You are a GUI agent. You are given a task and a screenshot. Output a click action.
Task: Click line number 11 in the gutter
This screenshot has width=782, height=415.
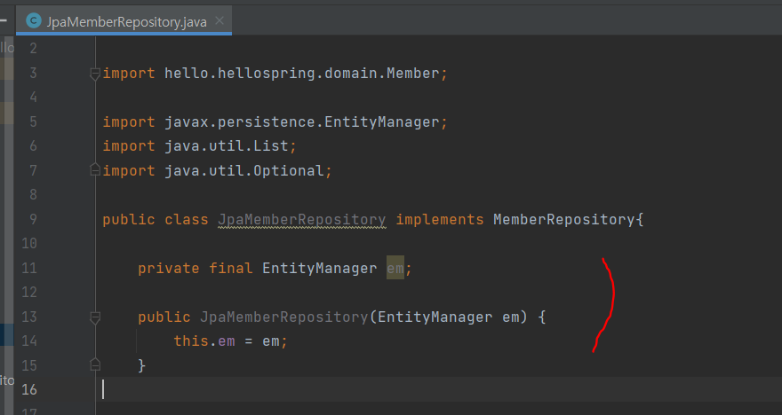[29, 268]
